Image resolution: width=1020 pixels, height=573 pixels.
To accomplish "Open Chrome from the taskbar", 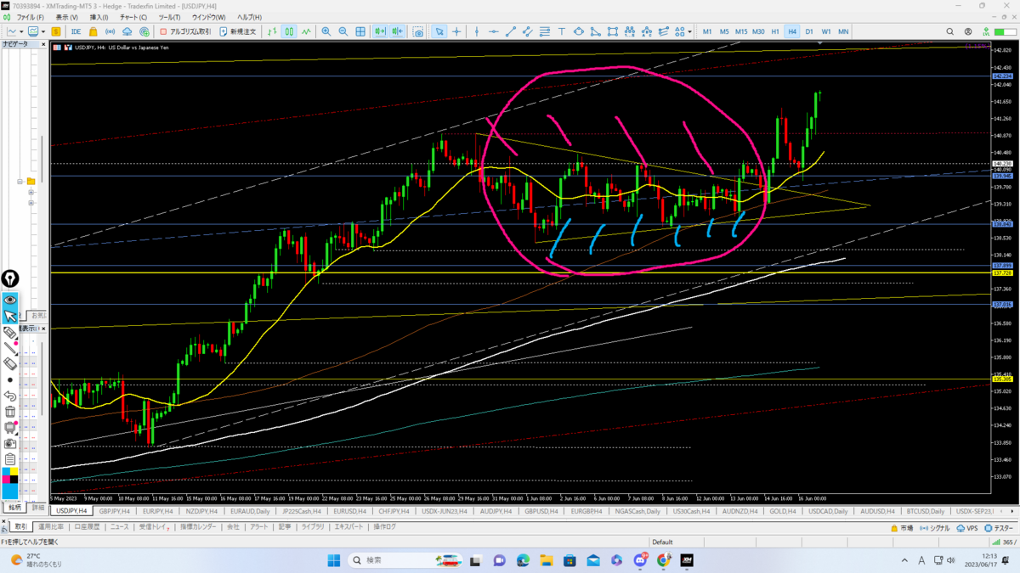I will point(663,560).
